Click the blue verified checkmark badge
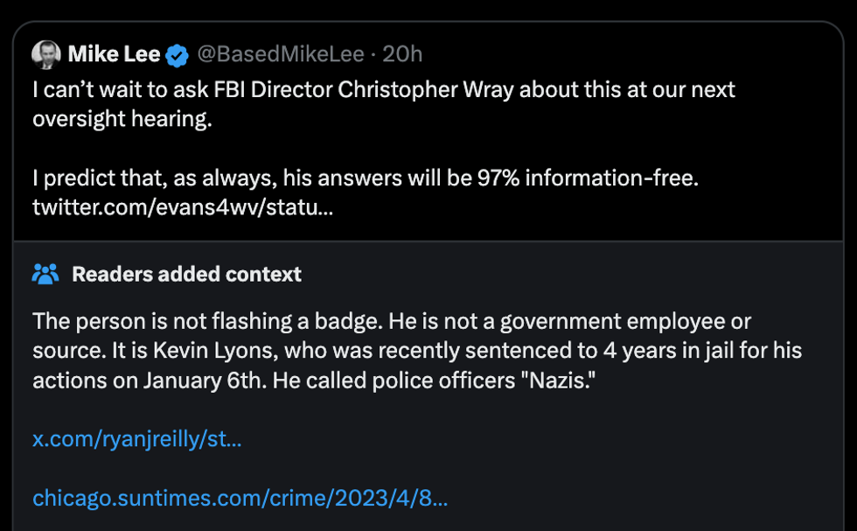The width and height of the screenshot is (857, 531). [178, 56]
